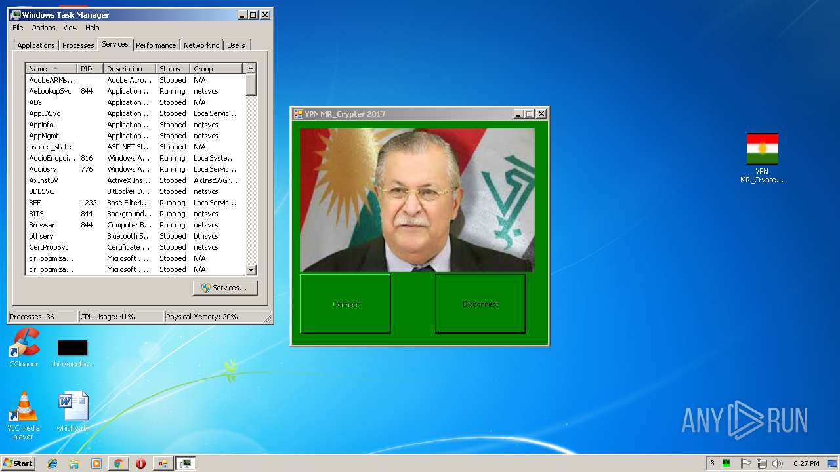840x472 pixels.
Task: Select whichy.rtf desktop document
Action: [x=72, y=412]
